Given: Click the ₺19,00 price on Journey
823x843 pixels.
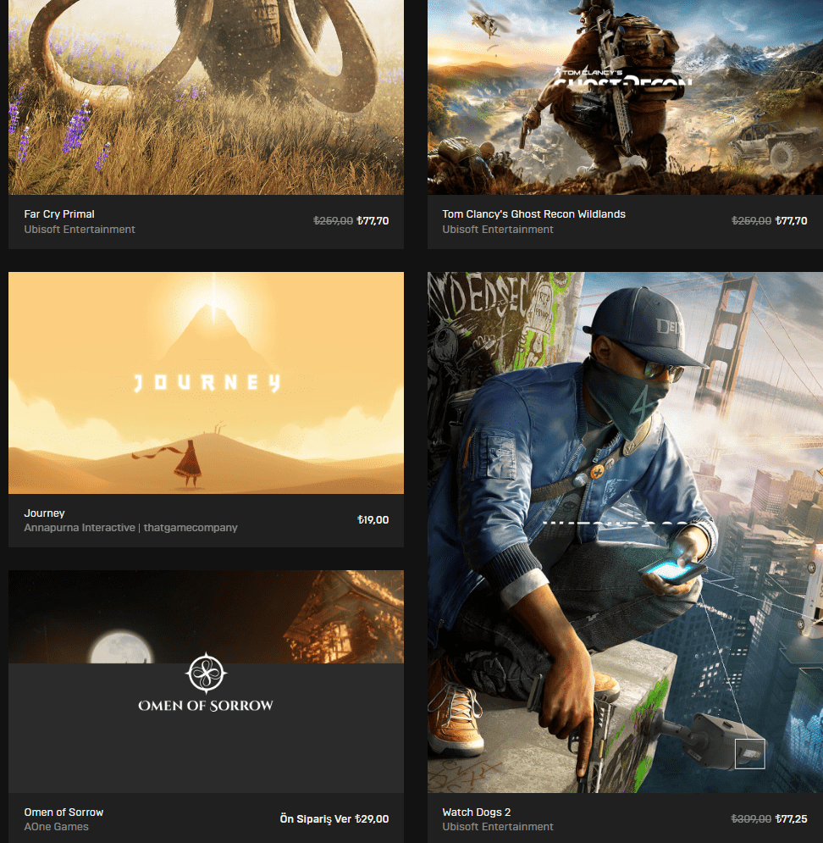Looking at the screenshot, I should coord(373,519).
